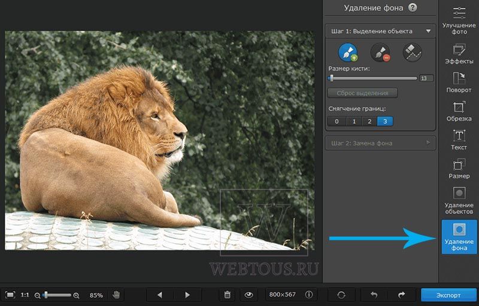Click the reset refresh icon in bottom bar

(x=341, y=295)
